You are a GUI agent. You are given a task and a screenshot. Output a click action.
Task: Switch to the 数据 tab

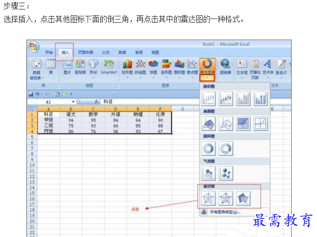(x=122, y=52)
